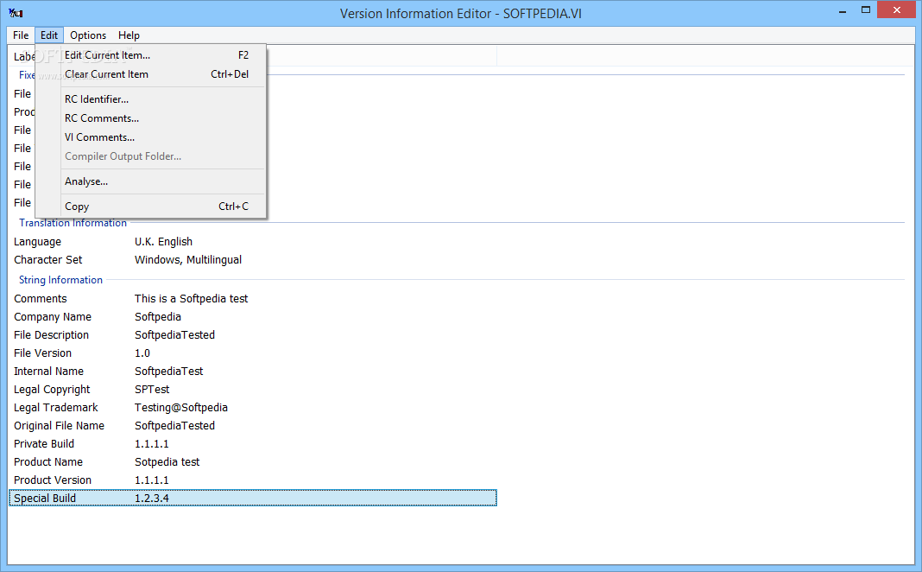Select the Product Version row label

point(53,480)
